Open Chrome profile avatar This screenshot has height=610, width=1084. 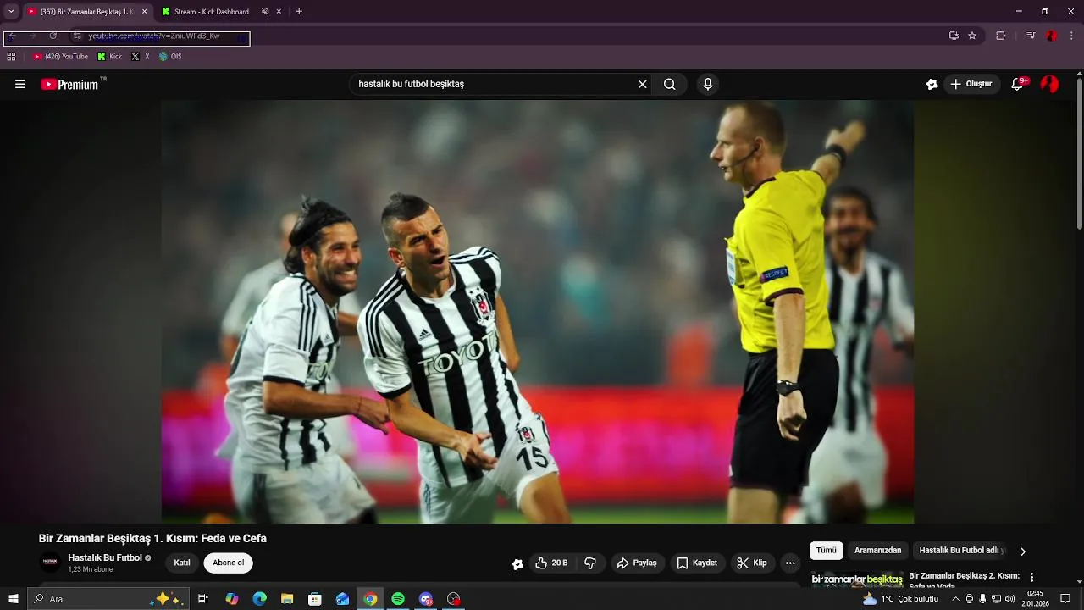1051,36
